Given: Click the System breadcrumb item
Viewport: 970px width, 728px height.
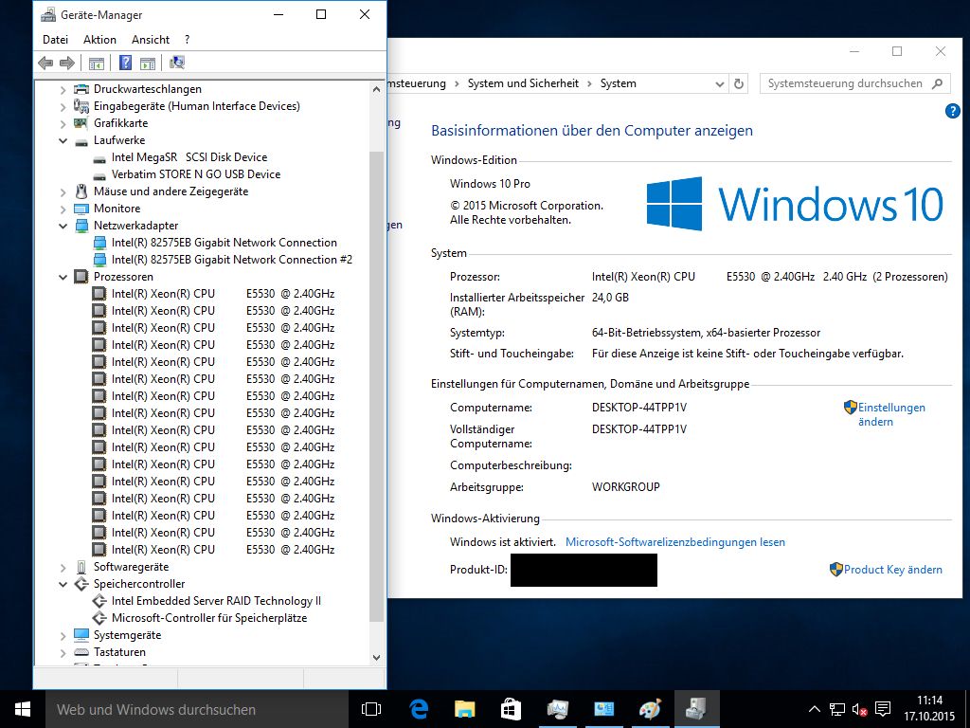Looking at the screenshot, I should pyautogui.click(x=618, y=83).
